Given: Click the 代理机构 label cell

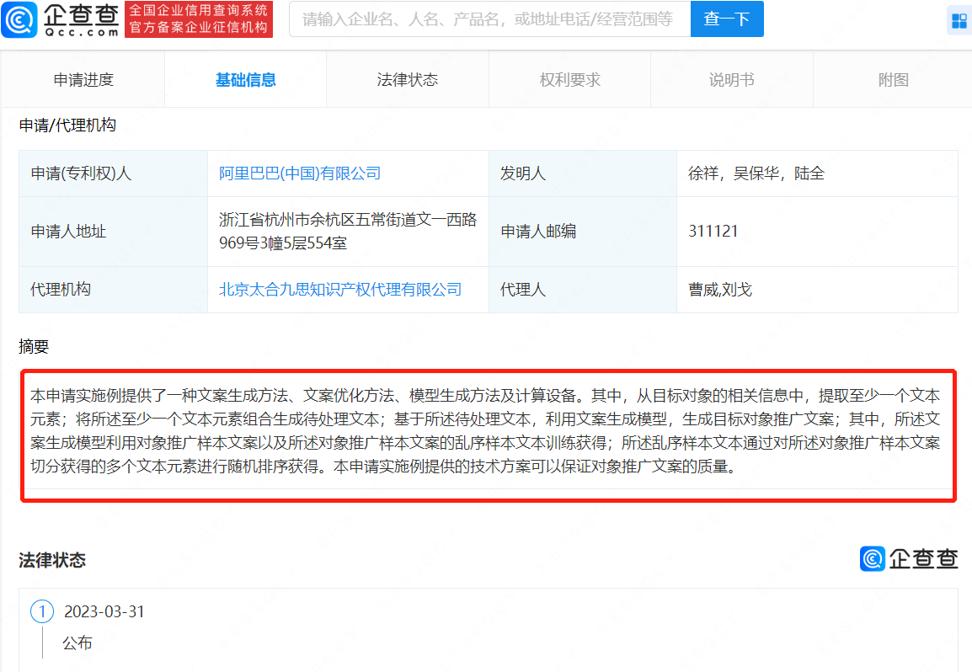Looking at the screenshot, I should [114, 290].
